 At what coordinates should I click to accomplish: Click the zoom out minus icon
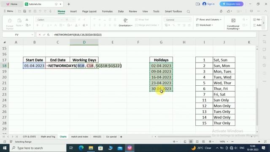(232, 141)
